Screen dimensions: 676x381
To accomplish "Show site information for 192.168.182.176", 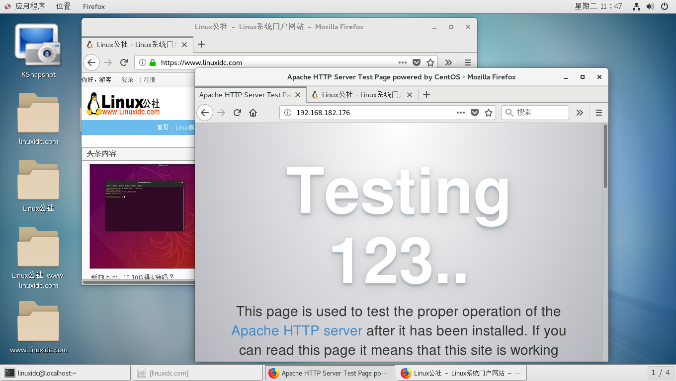I will tap(287, 113).
